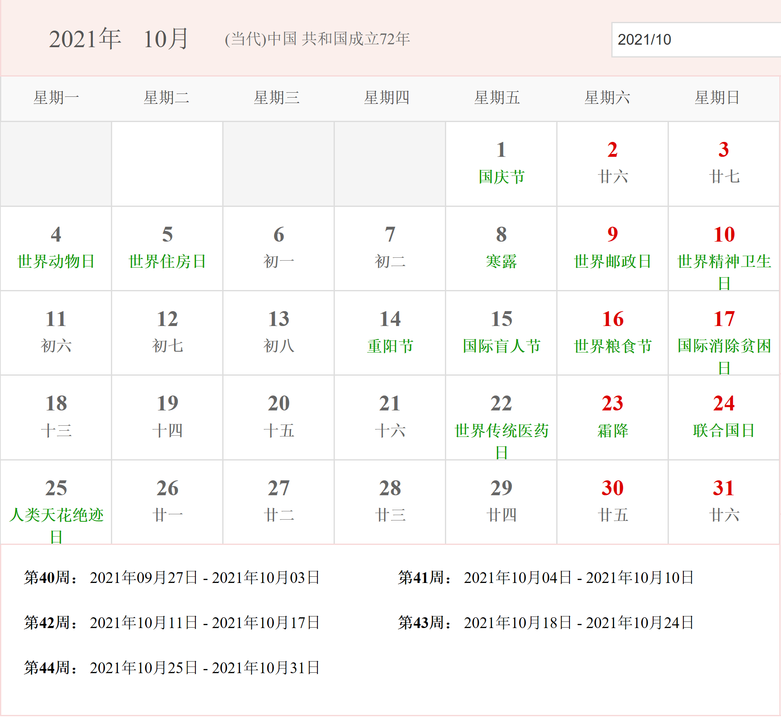Select October 24 联合国日 cell

click(x=724, y=417)
